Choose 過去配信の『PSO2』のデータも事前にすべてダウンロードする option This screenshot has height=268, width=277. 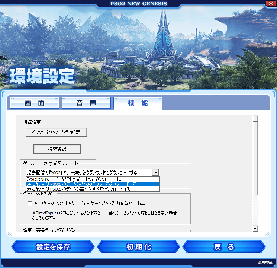tap(93, 189)
